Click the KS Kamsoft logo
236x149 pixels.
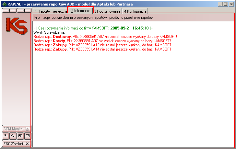tap(17, 26)
